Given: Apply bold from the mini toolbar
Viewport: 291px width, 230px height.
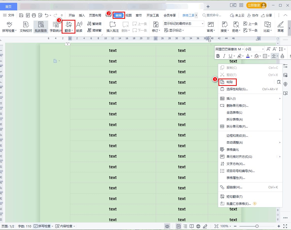Looking at the screenshot, I should coord(218,56).
